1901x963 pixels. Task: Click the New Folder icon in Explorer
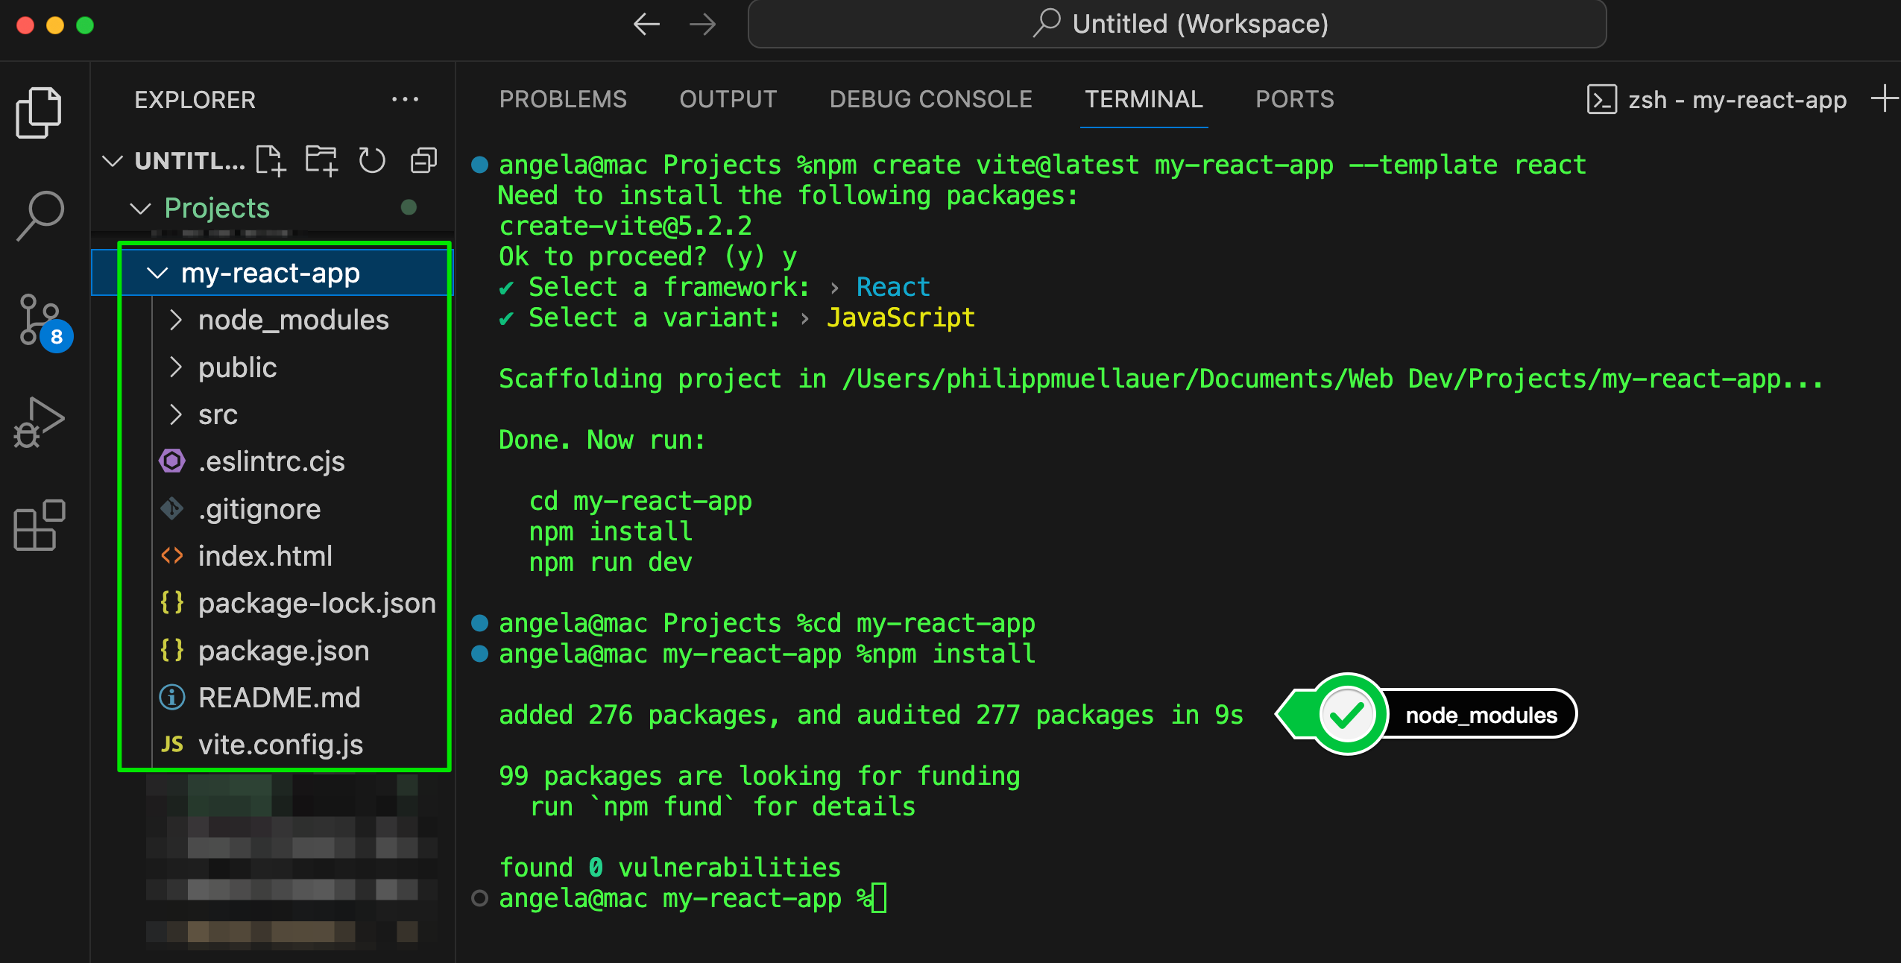pos(321,161)
